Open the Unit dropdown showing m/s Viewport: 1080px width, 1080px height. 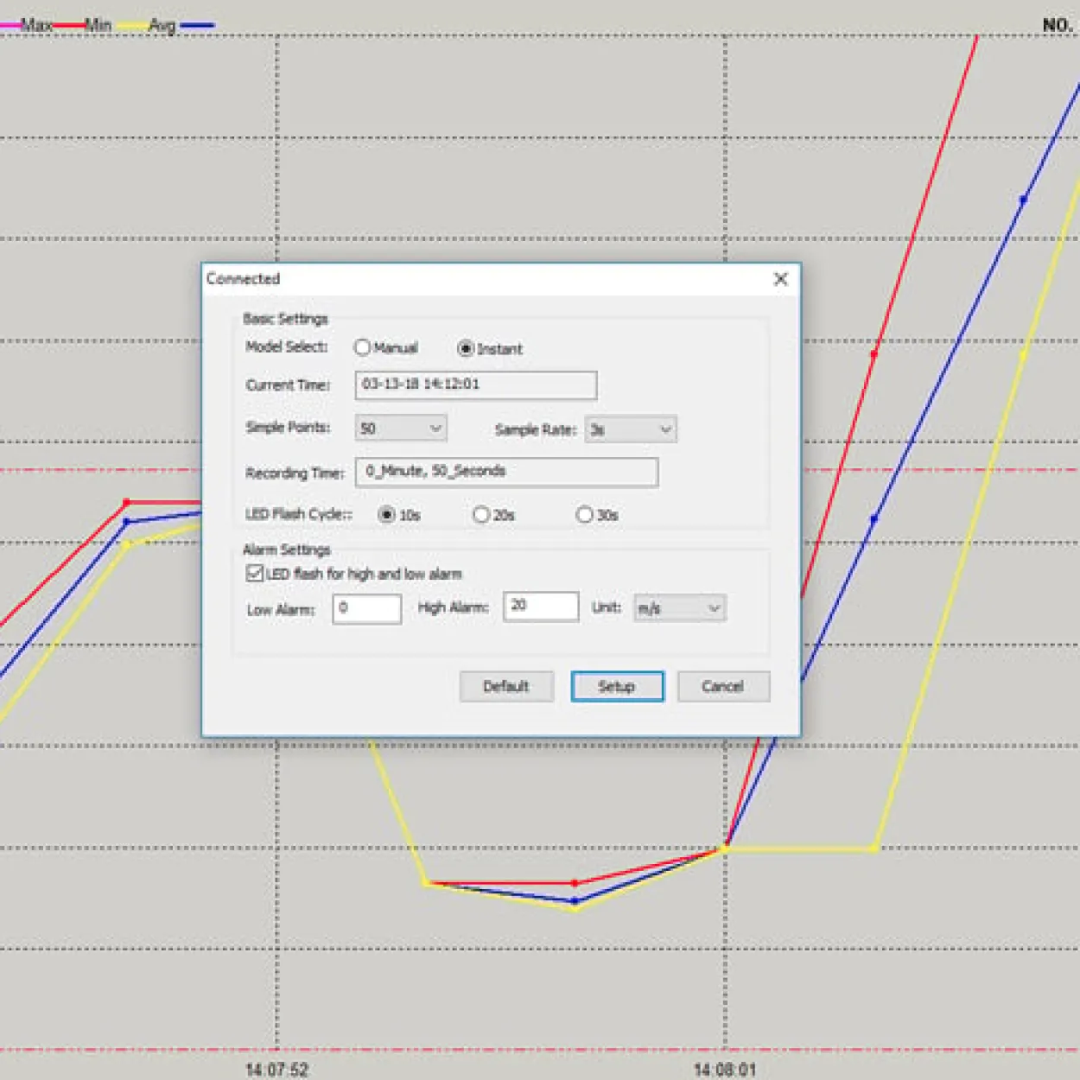pyautogui.click(x=680, y=608)
